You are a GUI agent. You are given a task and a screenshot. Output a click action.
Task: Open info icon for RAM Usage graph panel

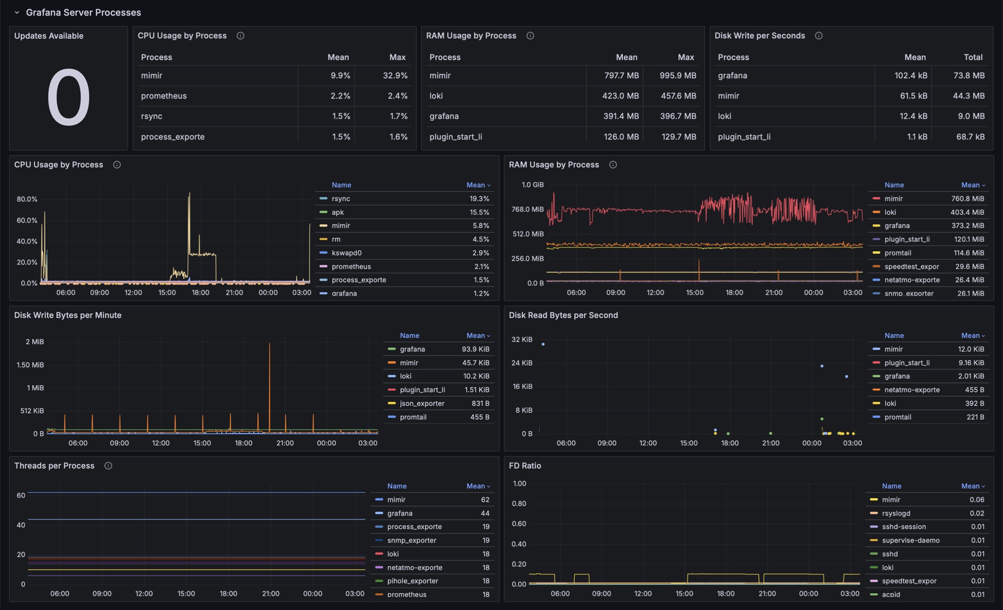[x=613, y=165]
